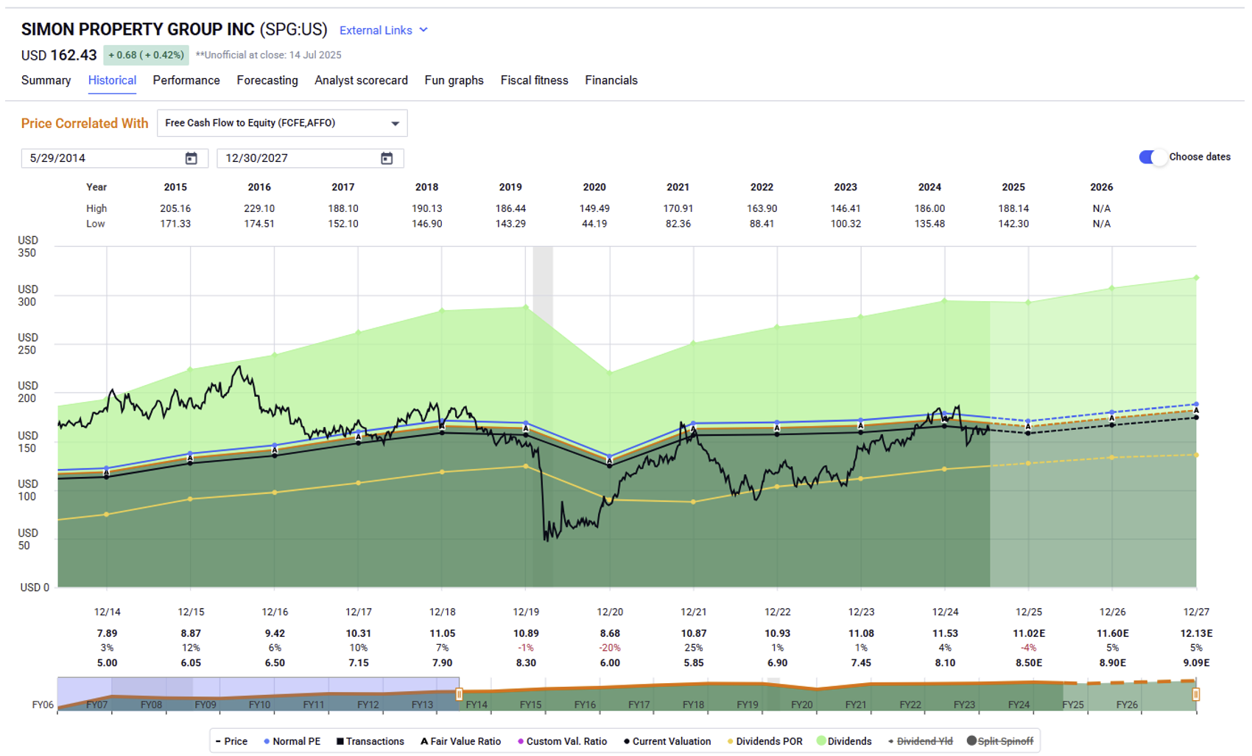Turn off the Choose dates switch
Viewport: 1252px width, 756px height.
(1152, 157)
